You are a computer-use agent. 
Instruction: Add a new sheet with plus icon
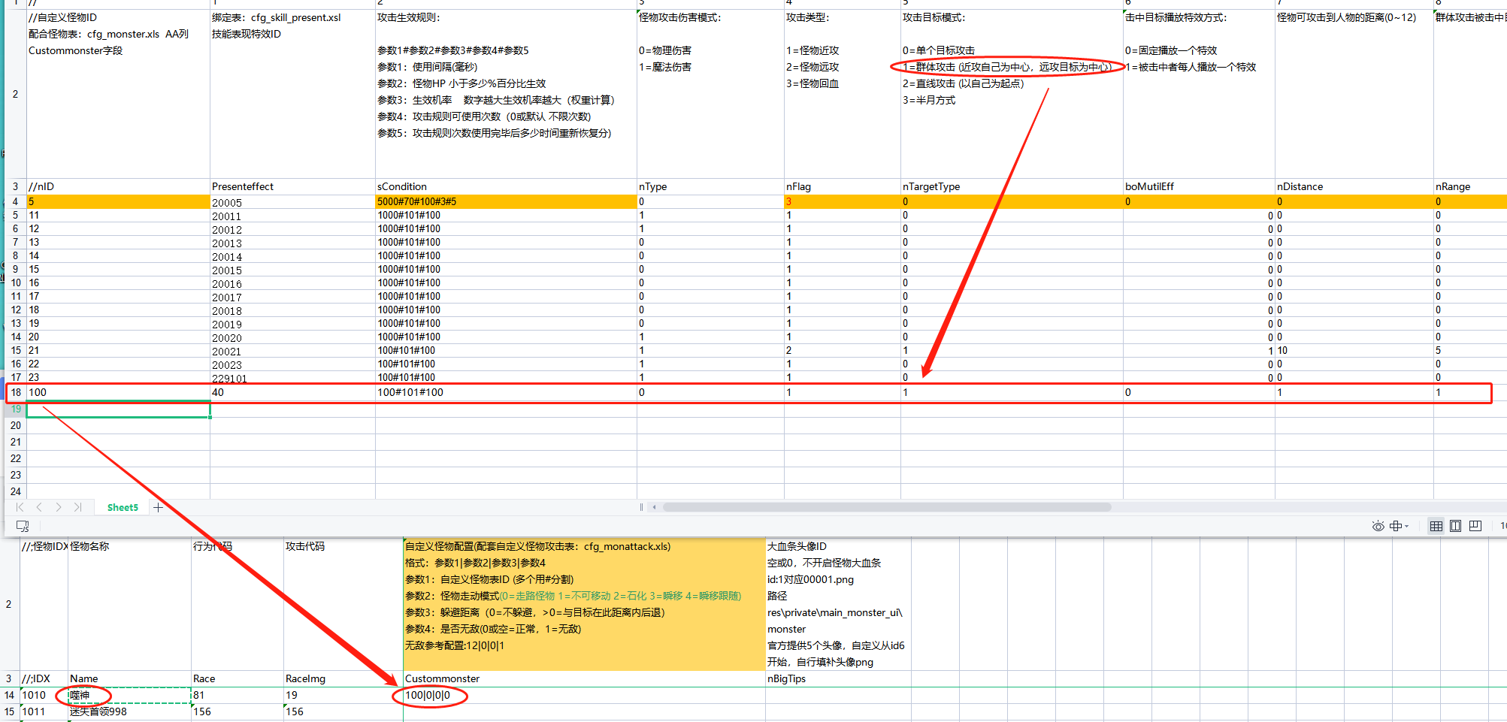pos(158,508)
